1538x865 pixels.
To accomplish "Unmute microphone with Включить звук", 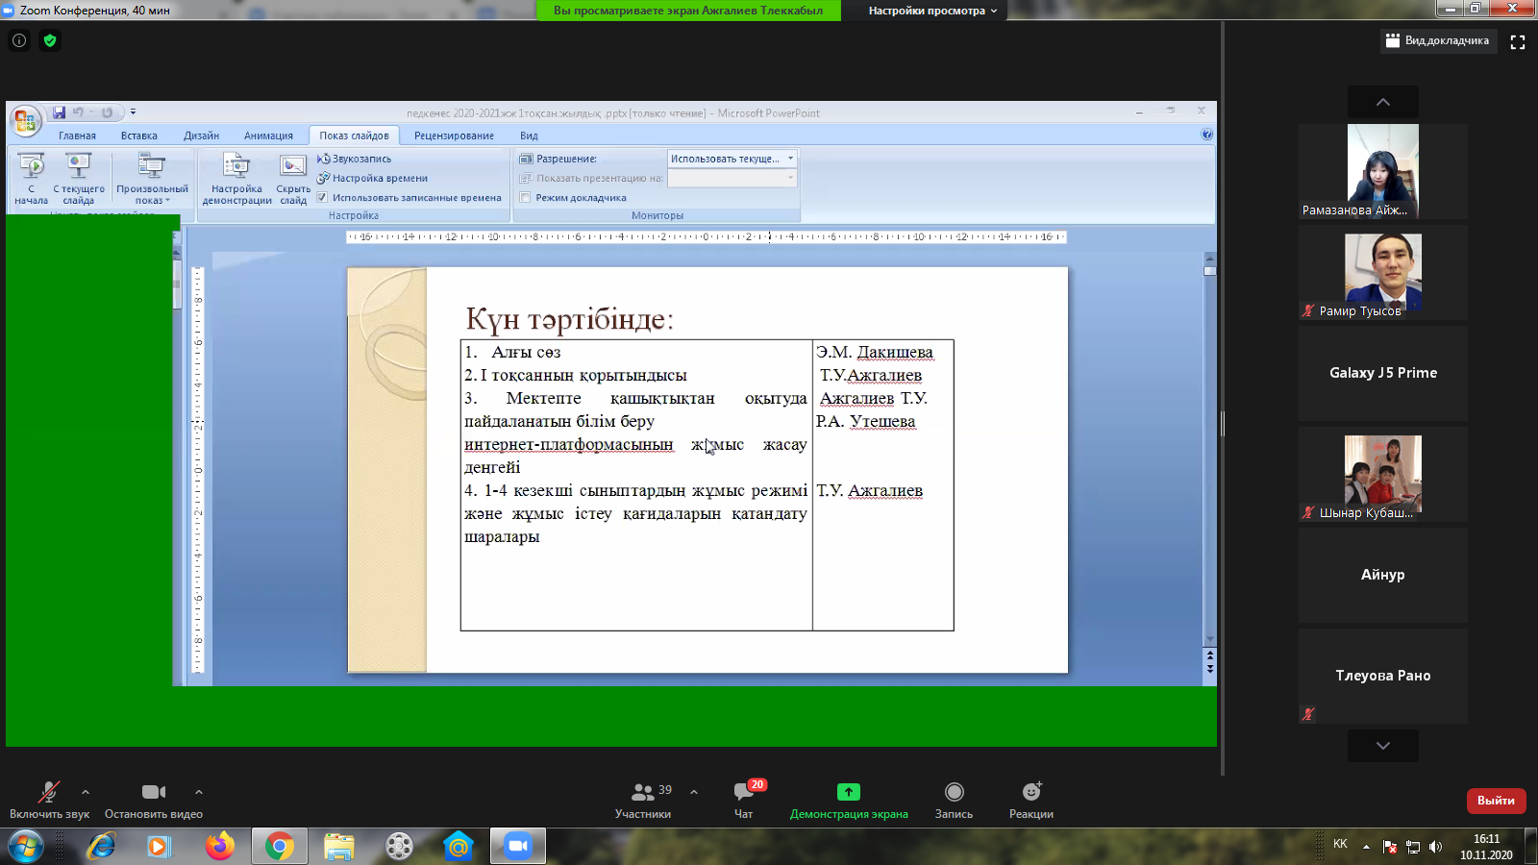I will (49, 800).
